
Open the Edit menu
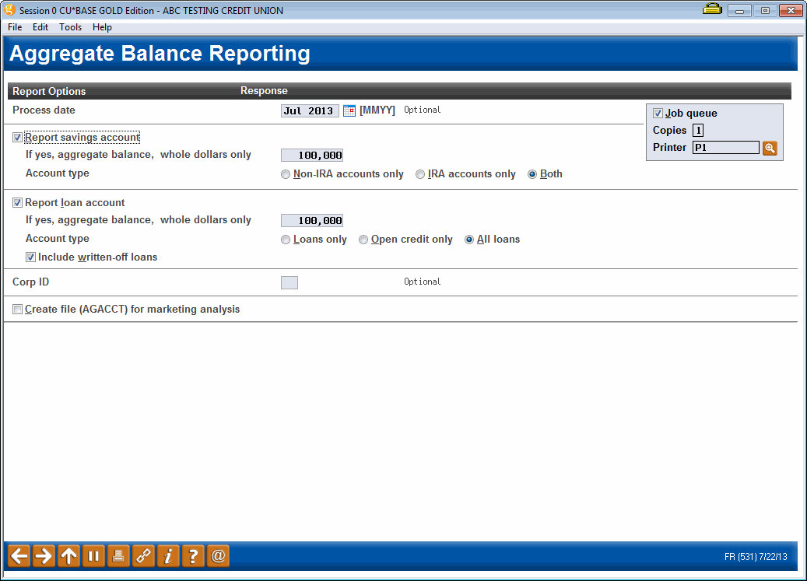(x=40, y=26)
